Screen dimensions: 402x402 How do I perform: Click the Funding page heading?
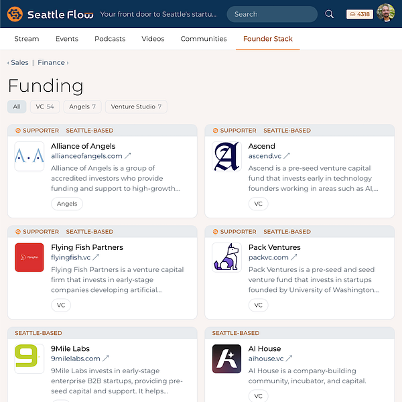tap(46, 86)
